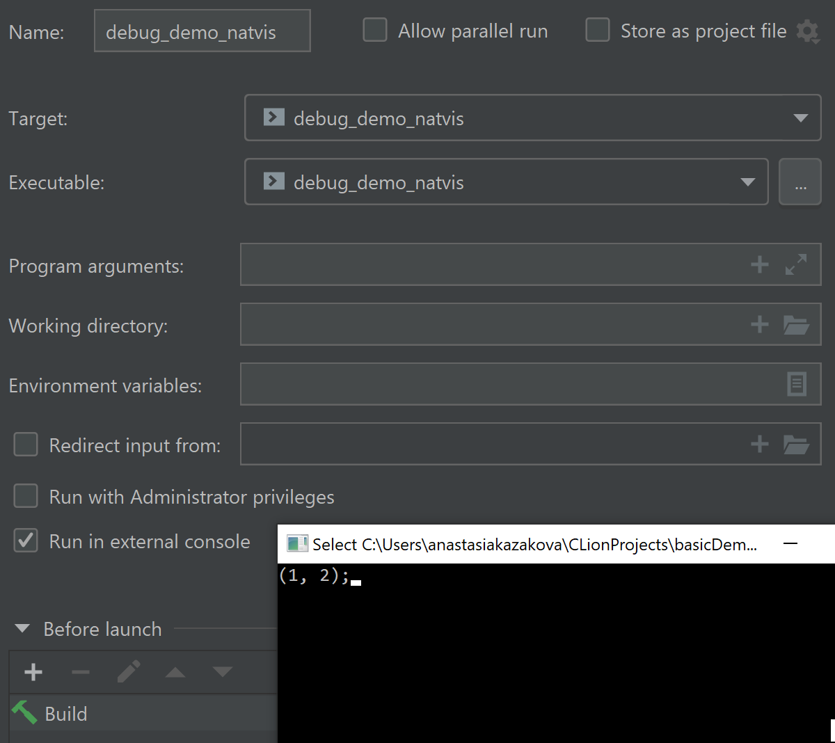Click the plus icon in Program arguments field
Image resolution: width=835 pixels, height=743 pixels.
pos(759,264)
